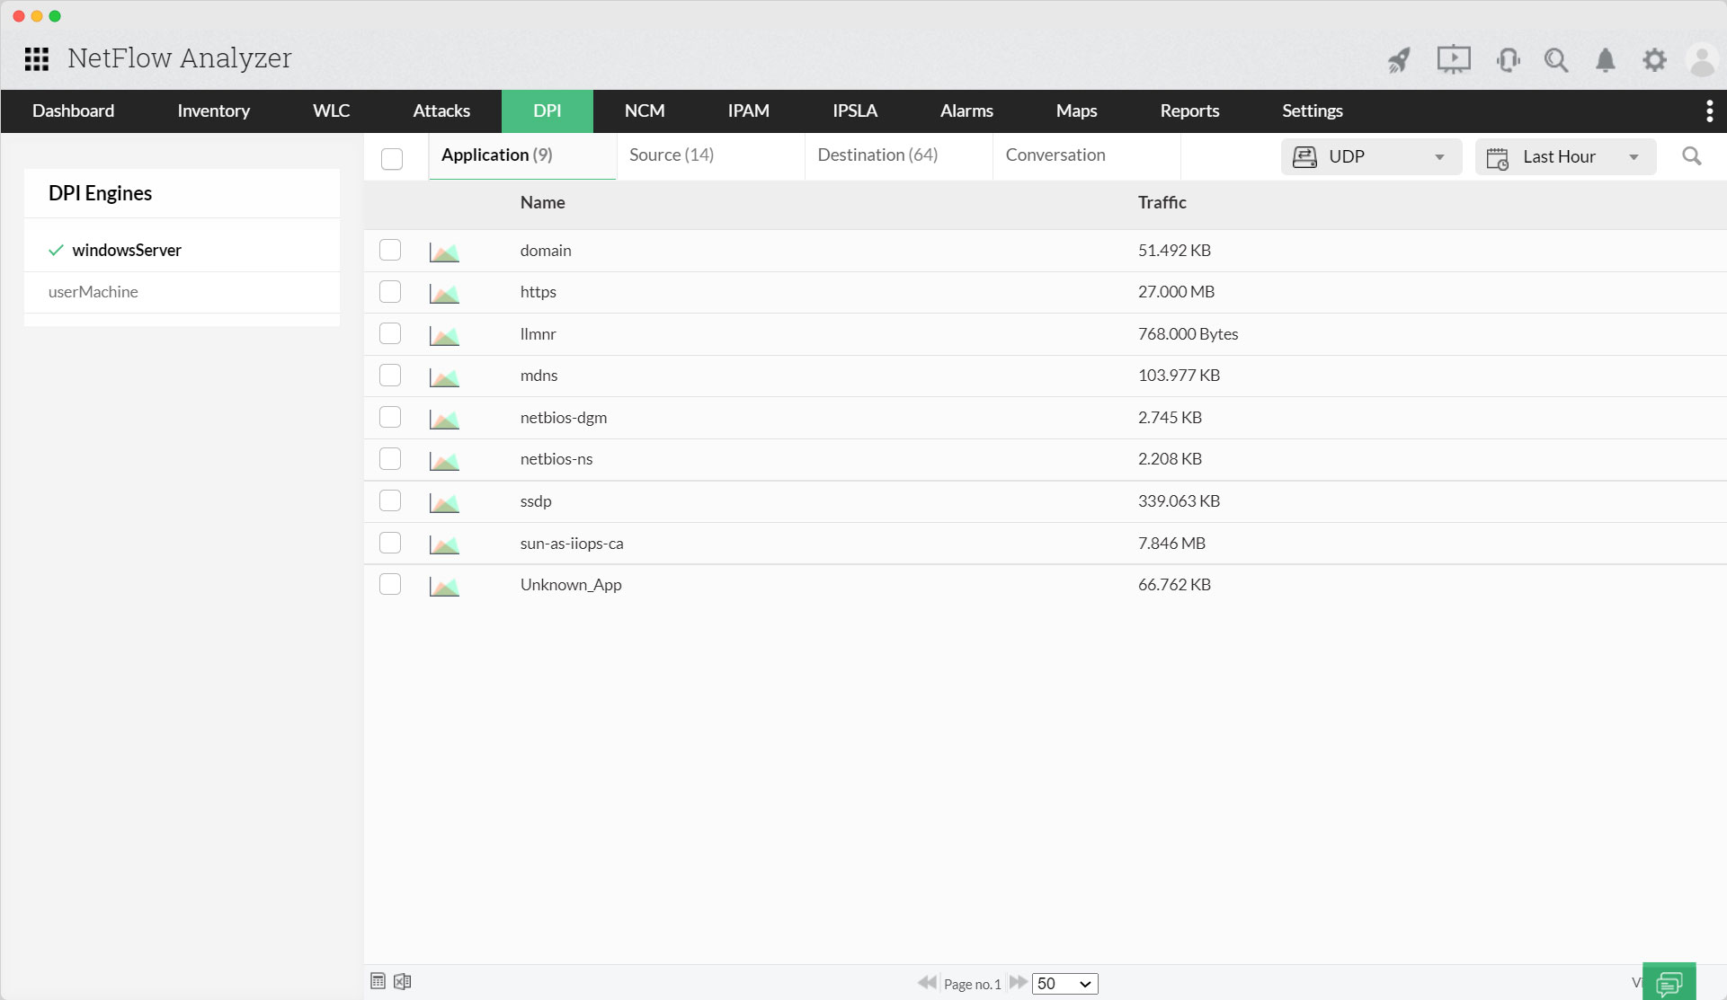Open the chat support icon at bottom right
1727x1000 pixels.
coord(1669,982)
